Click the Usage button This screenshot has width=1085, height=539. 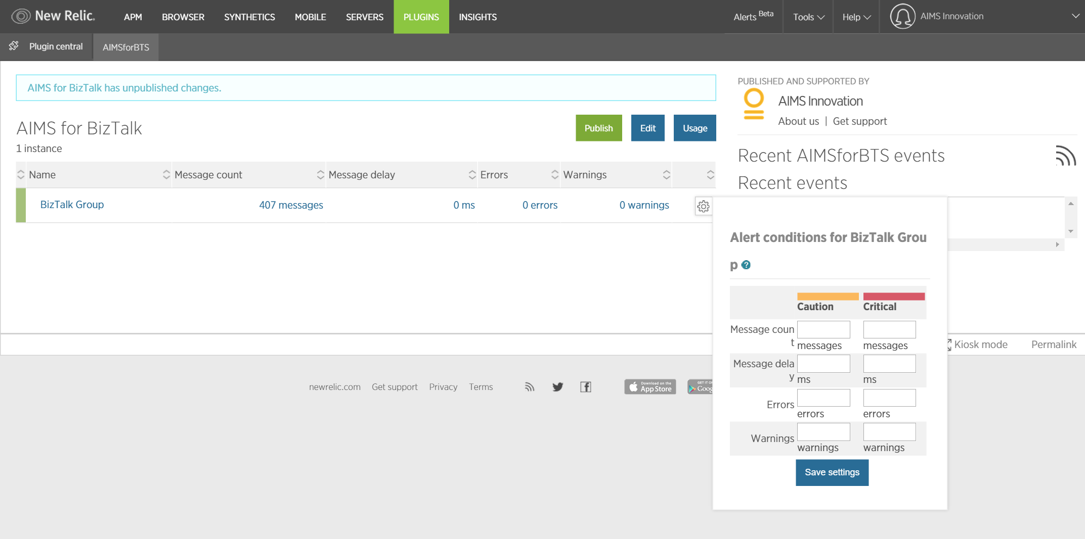point(695,128)
